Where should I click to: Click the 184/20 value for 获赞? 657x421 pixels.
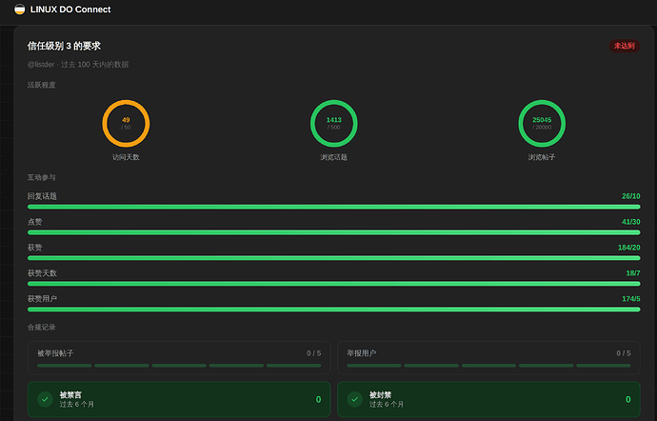629,248
